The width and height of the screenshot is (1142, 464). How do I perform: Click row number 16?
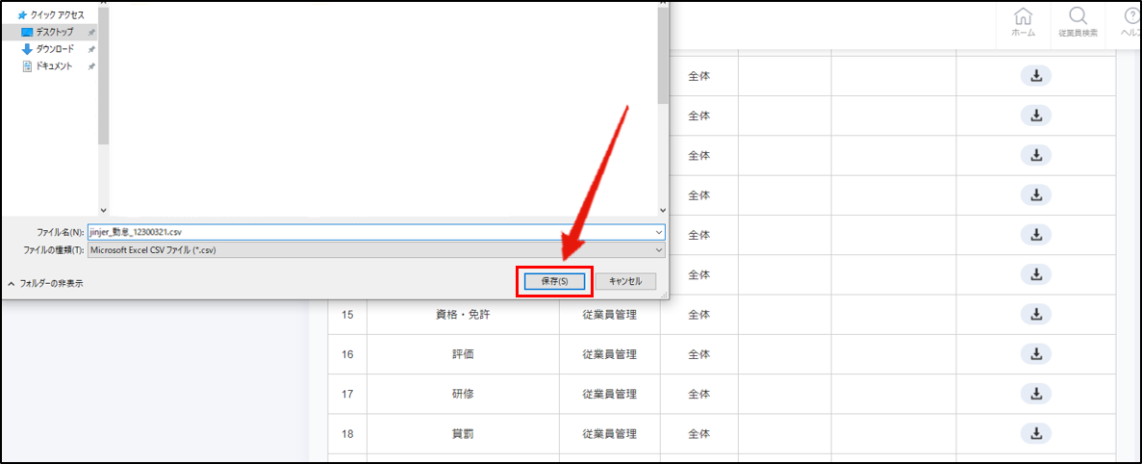[x=347, y=354]
